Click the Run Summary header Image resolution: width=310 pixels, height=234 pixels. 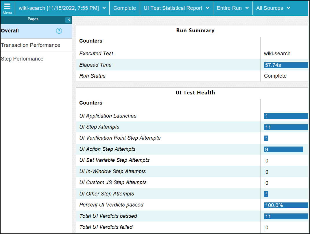pos(195,30)
